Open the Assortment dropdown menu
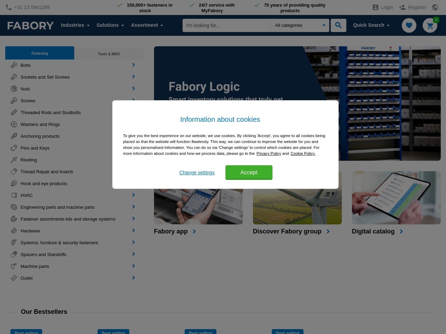 [x=147, y=25]
